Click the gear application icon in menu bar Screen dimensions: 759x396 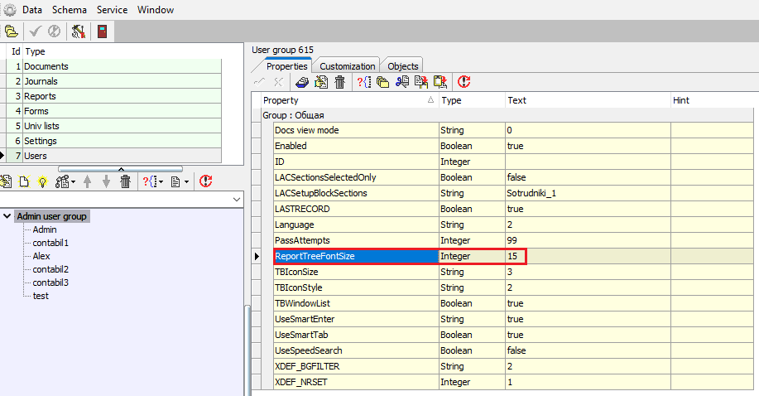point(10,10)
